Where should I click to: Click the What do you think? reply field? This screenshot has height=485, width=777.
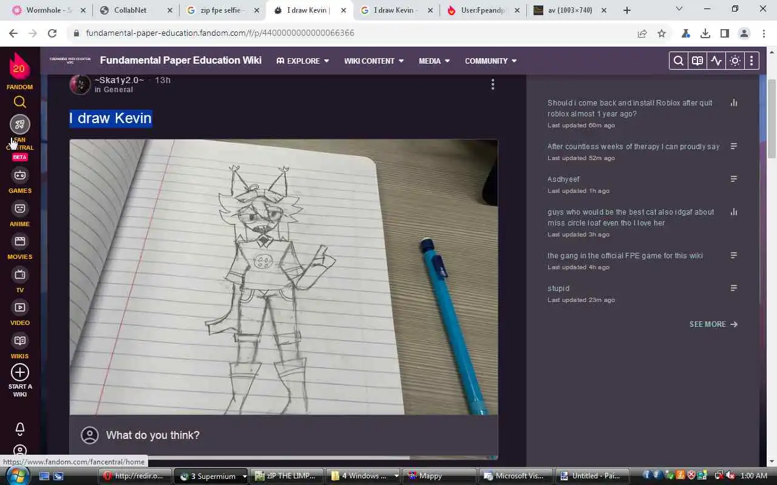pyautogui.click(x=283, y=435)
